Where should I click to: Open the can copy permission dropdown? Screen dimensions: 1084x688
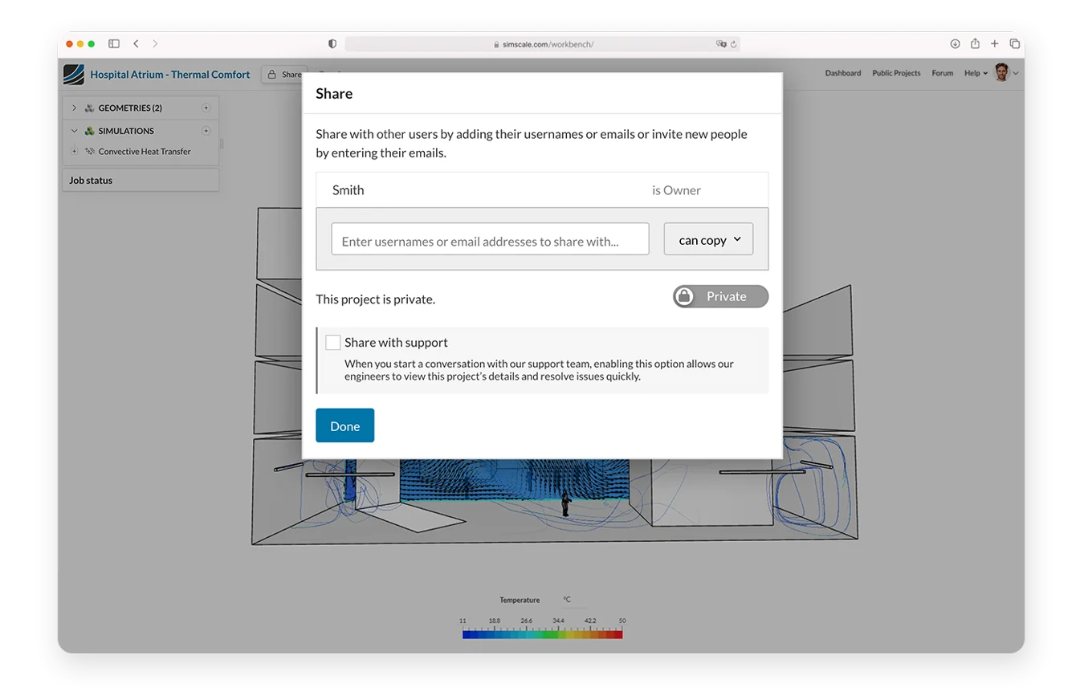tap(707, 238)
